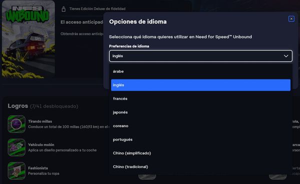Click the Vehículo molón achievement title
The height and width of the screenshot is (184, 300).
[x=41, y=144]
